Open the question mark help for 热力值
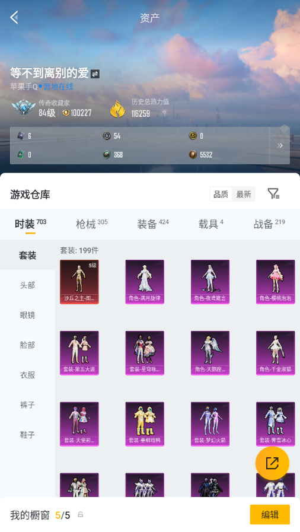300x532 pixels. pos(164,113)
